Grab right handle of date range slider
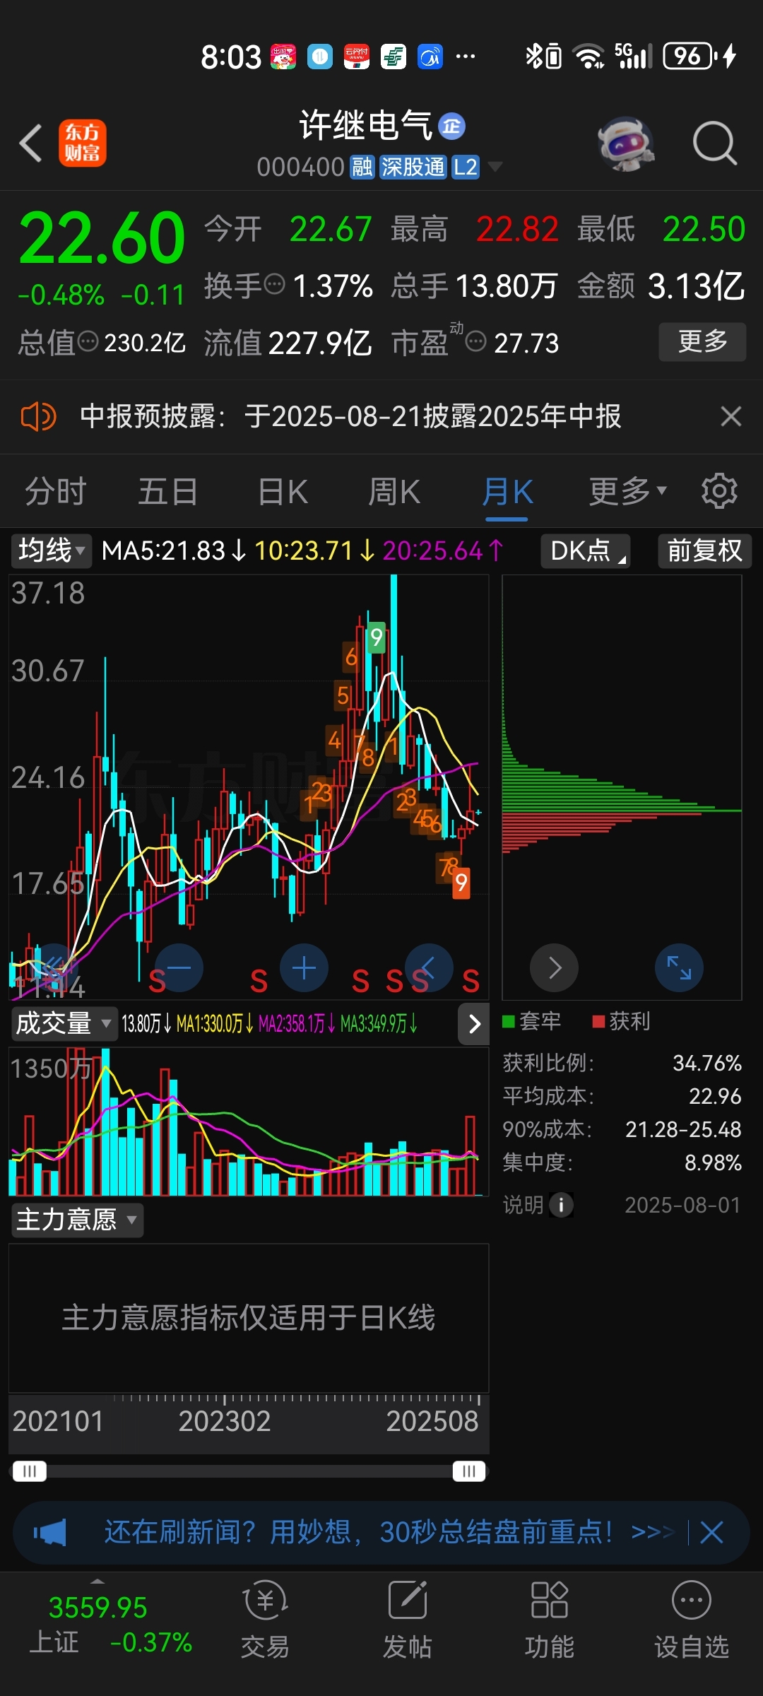 click(469, 1471)
